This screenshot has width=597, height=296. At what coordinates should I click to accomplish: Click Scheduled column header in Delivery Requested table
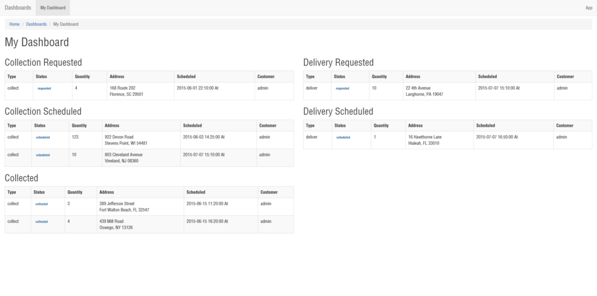pos(487,76)
